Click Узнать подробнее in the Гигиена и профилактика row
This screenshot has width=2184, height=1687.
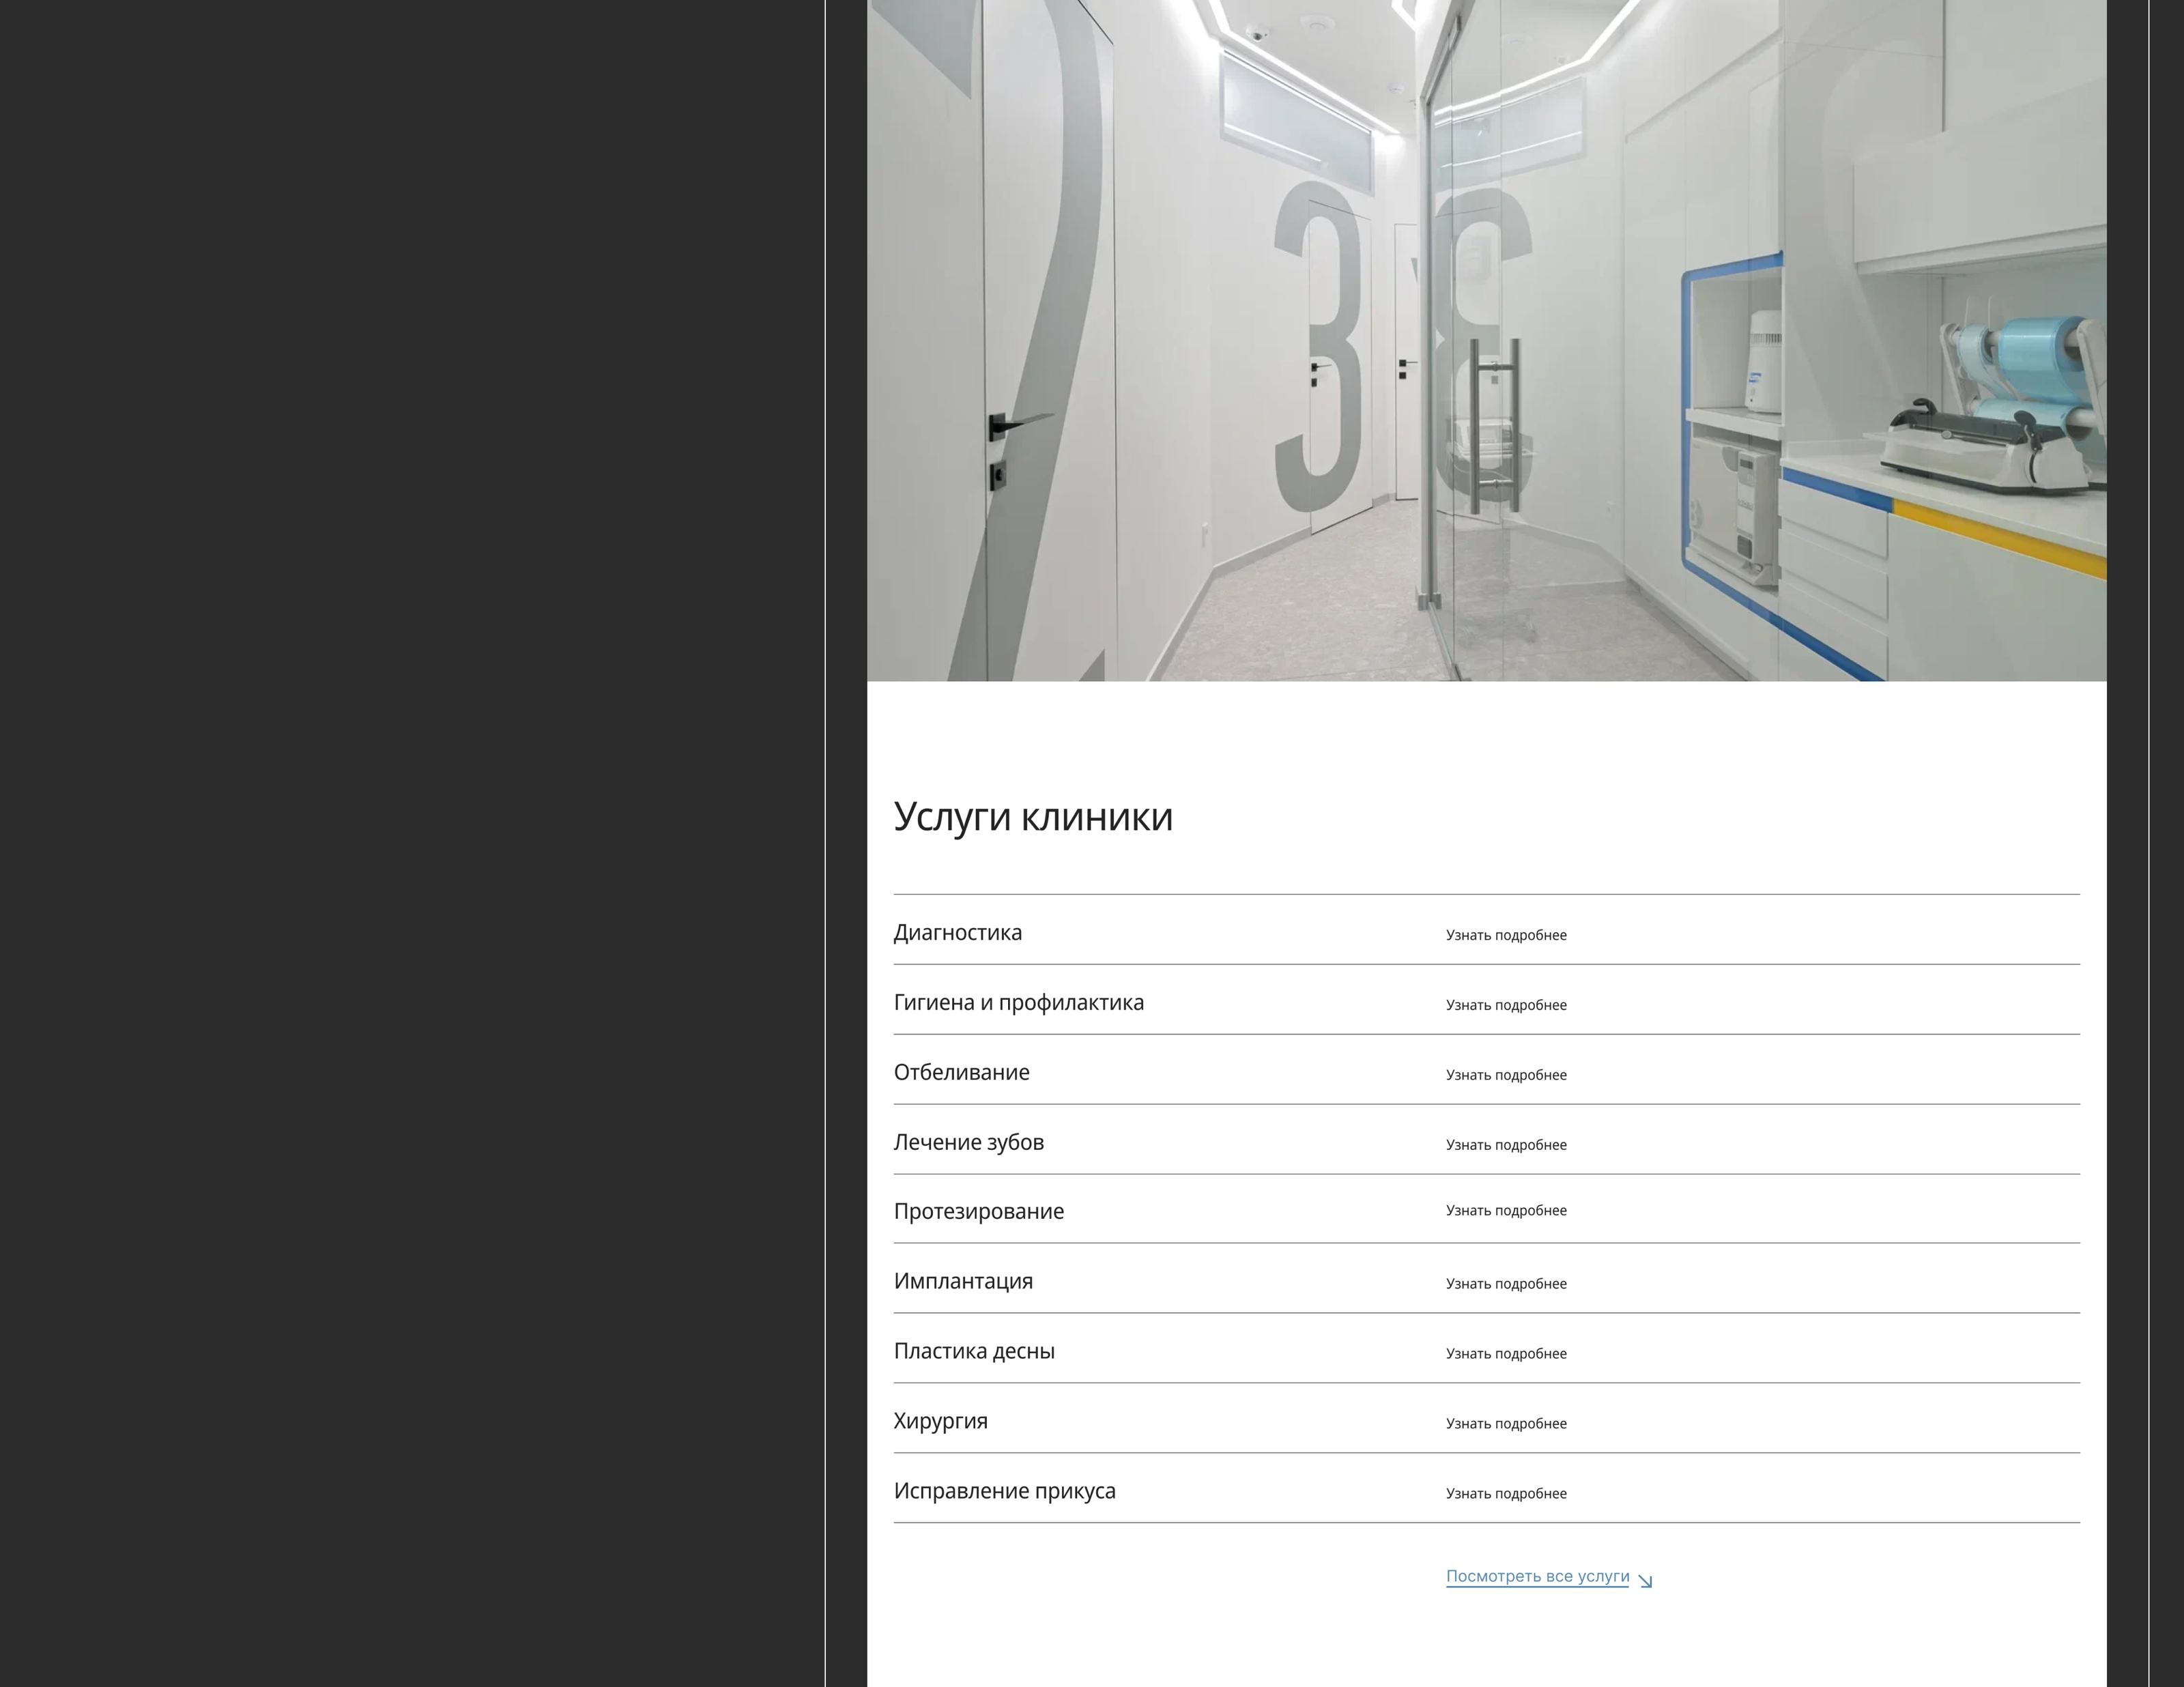point(1506,1005)
